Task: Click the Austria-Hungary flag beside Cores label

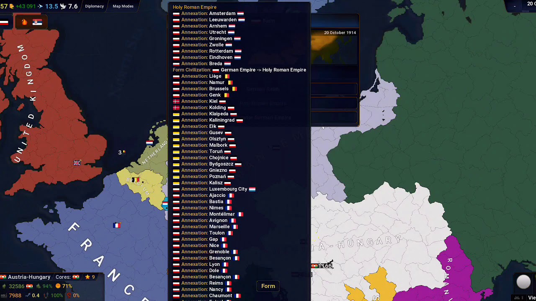Action: [76, 277]
